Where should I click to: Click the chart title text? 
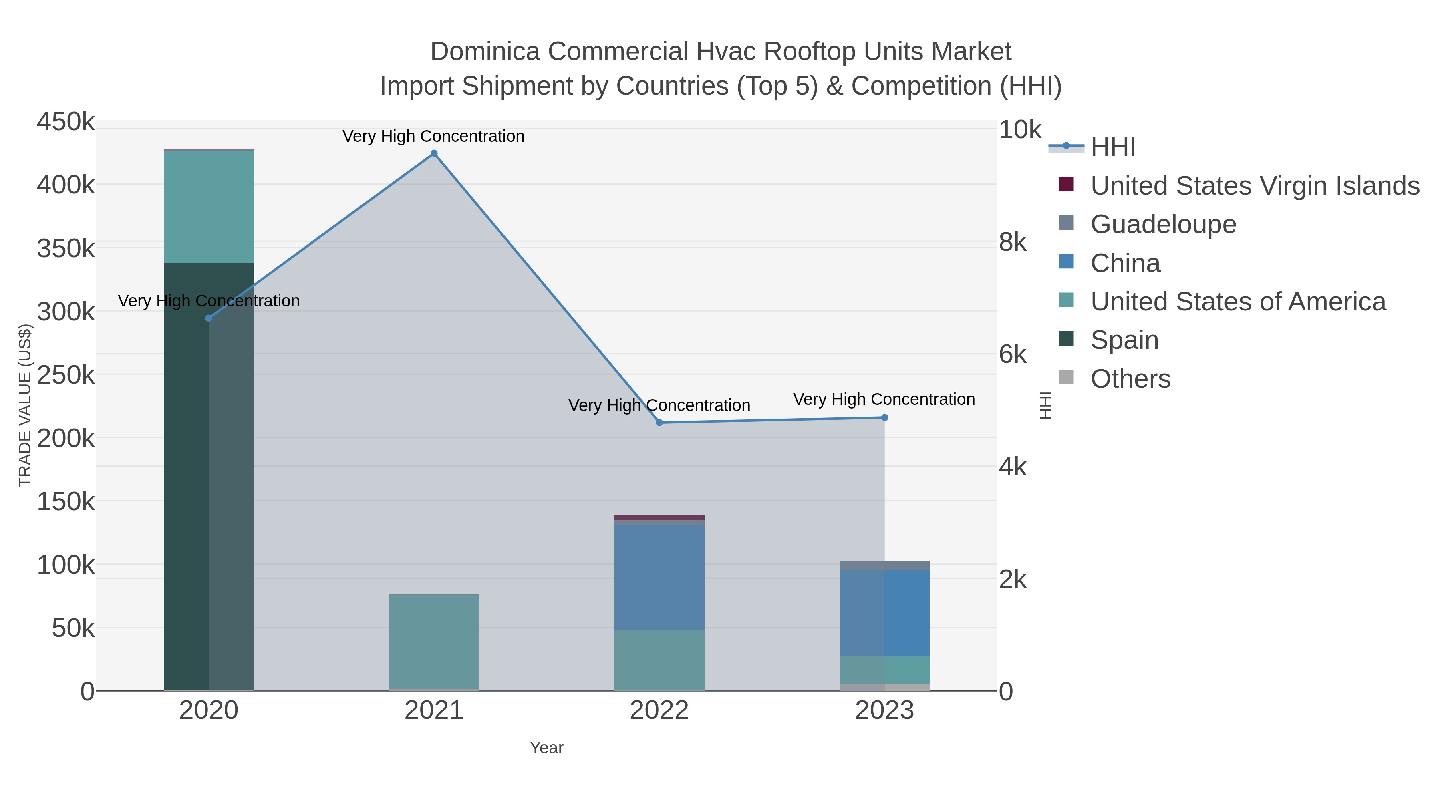point(721,68)
